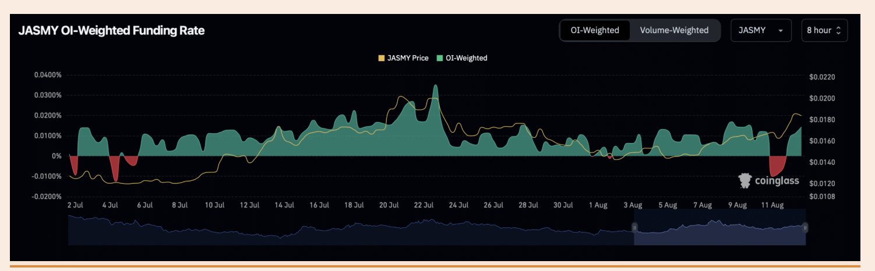Click the $0.0220 price axis label
Viewport: 875px width, 271px height.
822,77
